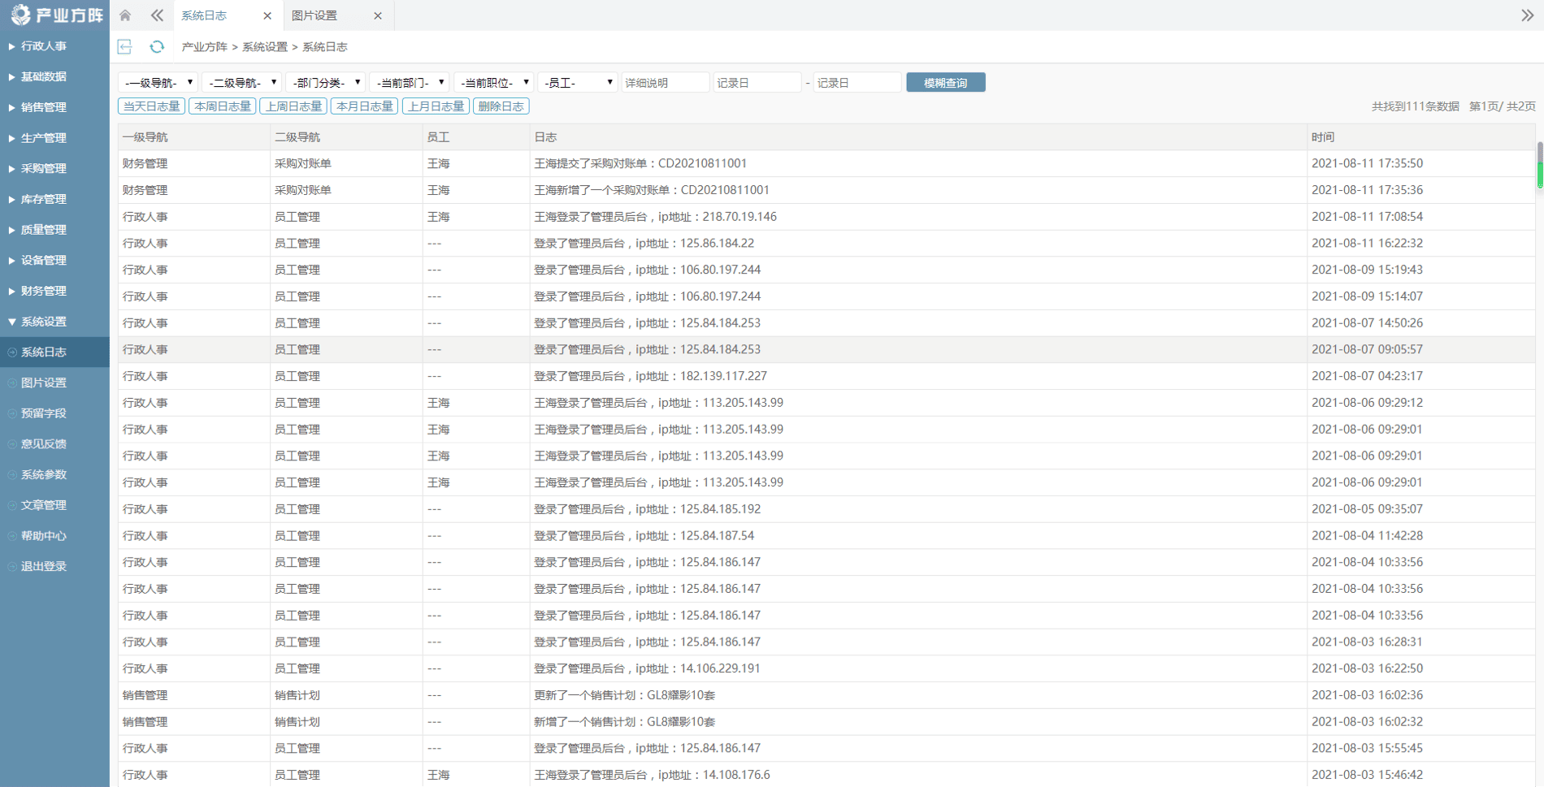The height and width of the screenshot is (787, 1544).
Task: Expand the 销售管理 sidebar menu
Action: (44, 107)
